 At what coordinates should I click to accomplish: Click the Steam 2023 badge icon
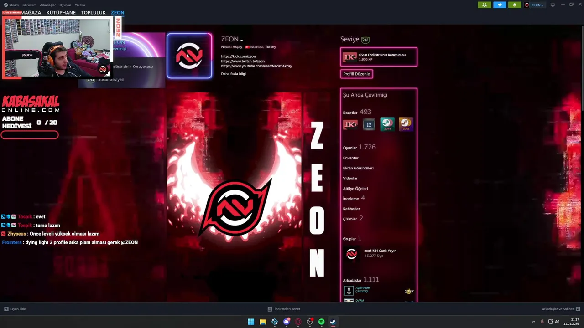[x=406, y=124]
